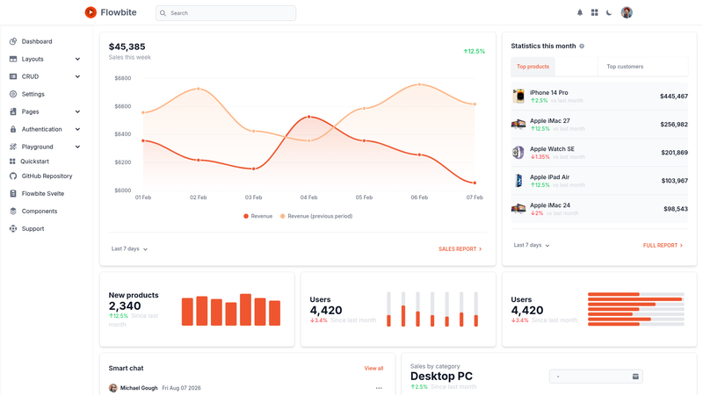The height and width of the screenshot is (395, 703).
Task: Open the notifications bell icon
Action: pos(580,12)
